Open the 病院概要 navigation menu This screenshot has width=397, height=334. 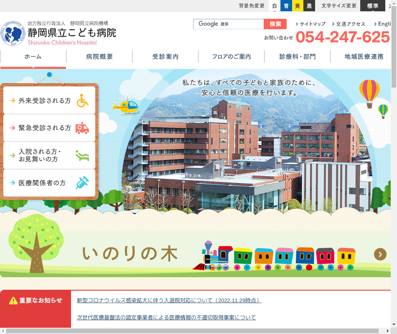click(99, 57)
